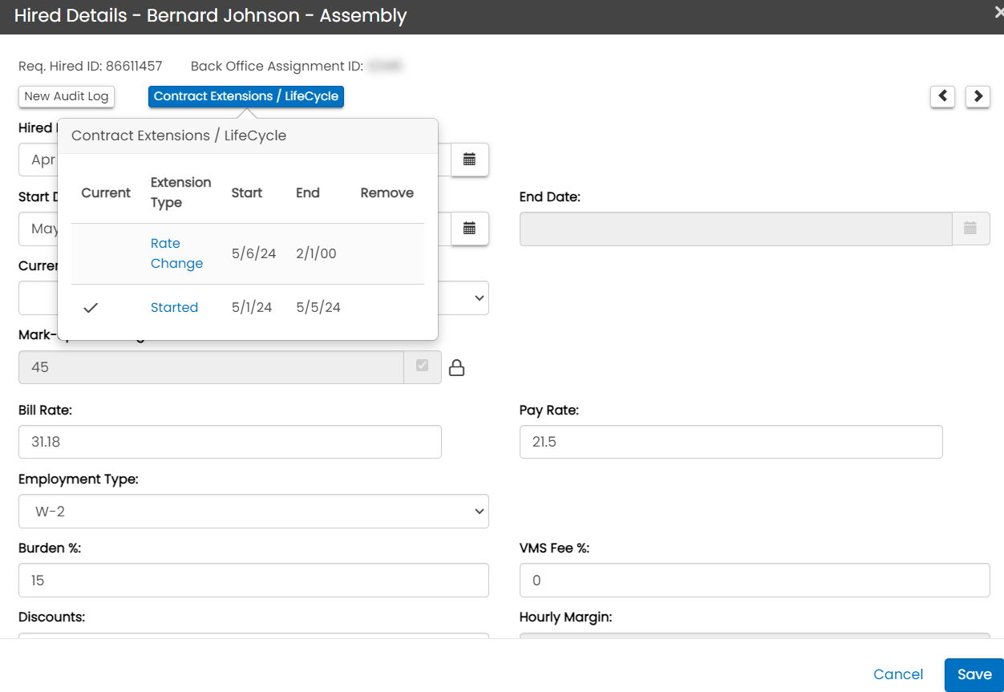Screen dimensions: 1004x692
Task: Open the End Date calendar icon
Action: click(970, 229)
